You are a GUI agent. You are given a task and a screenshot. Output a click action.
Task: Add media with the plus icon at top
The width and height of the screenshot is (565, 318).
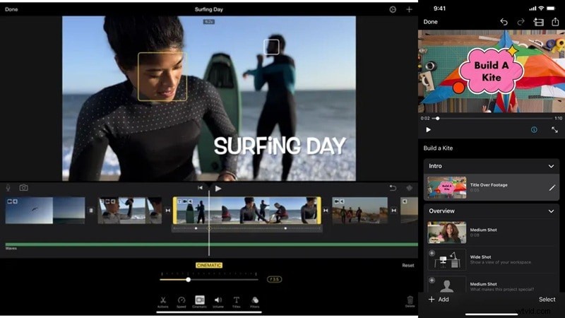coord(409,9)
